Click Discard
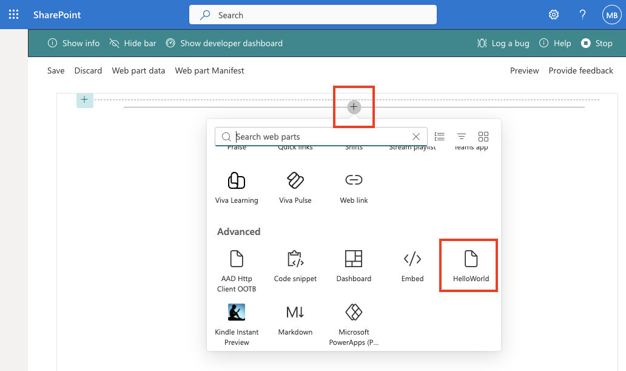 click(88, 71)
